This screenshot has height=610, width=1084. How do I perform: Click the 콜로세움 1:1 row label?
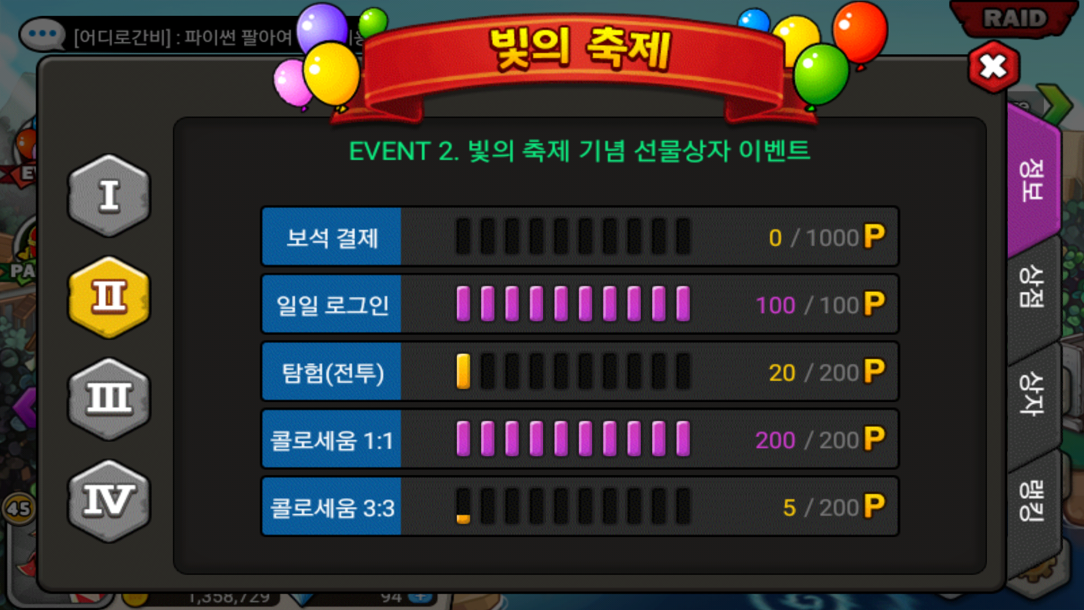[332, 439]
